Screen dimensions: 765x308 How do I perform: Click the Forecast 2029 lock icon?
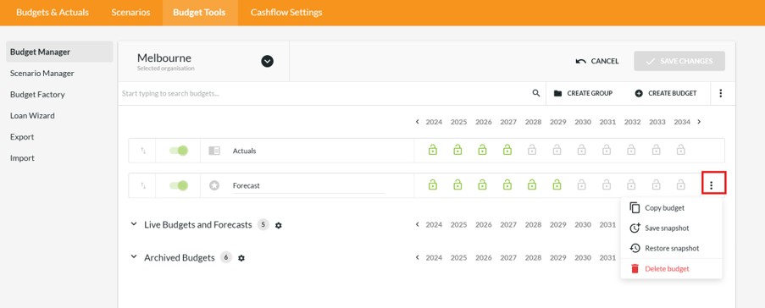coord(557,184)
